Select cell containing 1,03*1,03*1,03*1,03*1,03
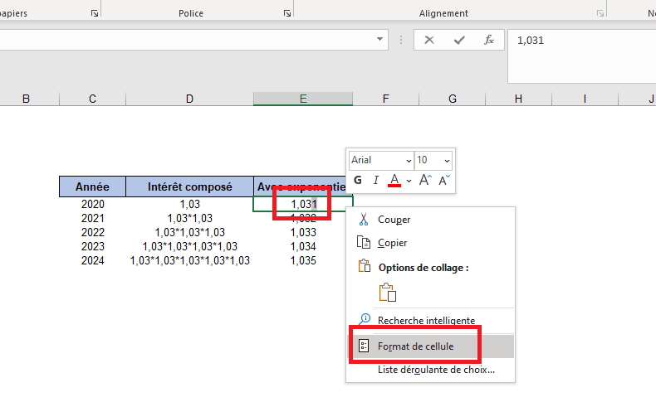The height and width of the screenshot is (402, 656). 189,260
